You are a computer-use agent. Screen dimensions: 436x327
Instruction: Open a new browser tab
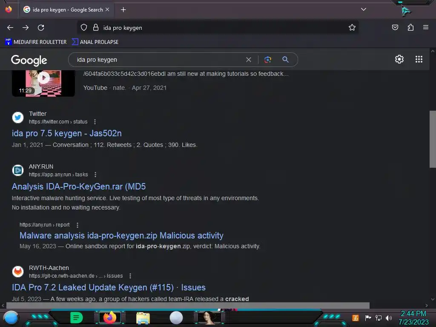coord(123,10)
